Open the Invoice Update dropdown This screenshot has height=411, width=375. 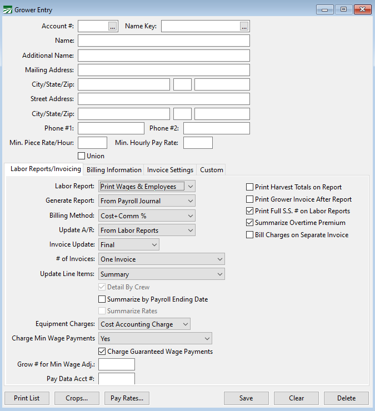point(129,244)
